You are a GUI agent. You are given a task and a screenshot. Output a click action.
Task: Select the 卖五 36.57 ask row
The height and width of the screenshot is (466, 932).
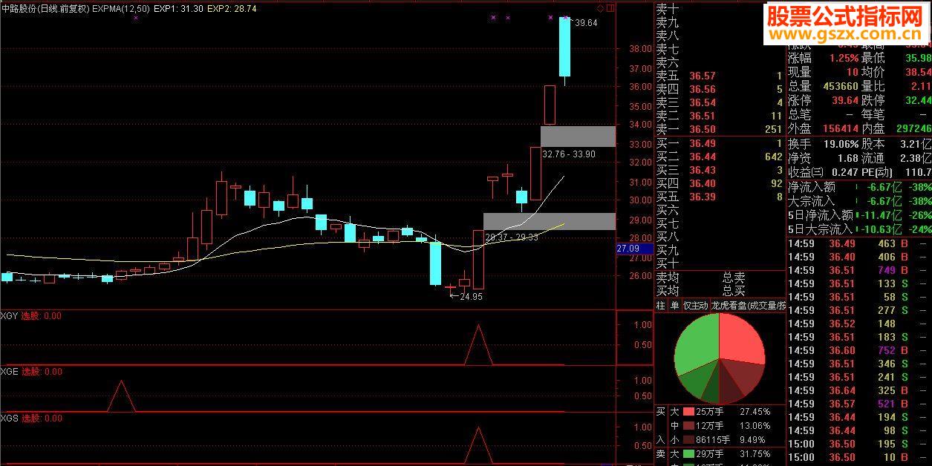(x=719, y=76)
